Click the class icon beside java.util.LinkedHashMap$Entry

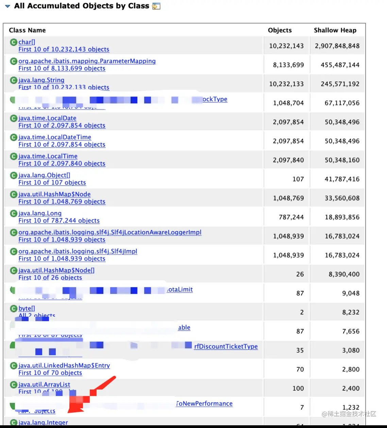(x=14, y=366)
